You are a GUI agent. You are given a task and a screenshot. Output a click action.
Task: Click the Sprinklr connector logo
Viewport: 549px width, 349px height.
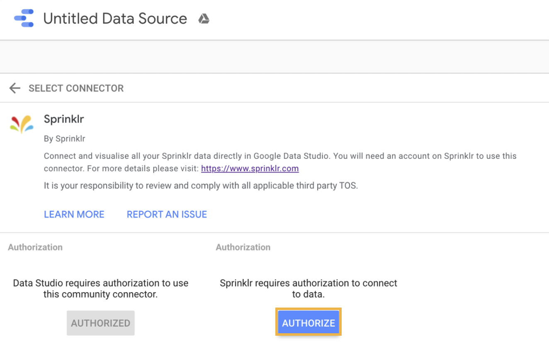tap(22, 124)
